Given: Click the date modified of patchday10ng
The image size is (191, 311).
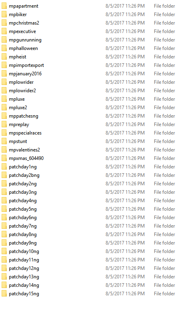Looking at the screenshot, I should pyautogui.click(x=125, y=251).
